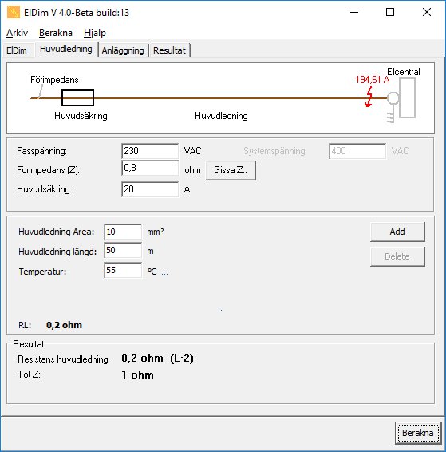Click the Förimpedans label in the diagram

tap(54, 80)
